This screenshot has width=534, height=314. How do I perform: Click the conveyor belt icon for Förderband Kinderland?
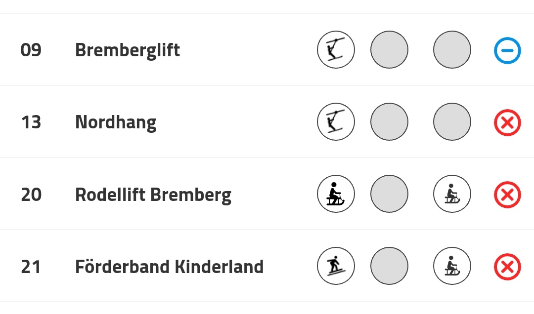336,266
